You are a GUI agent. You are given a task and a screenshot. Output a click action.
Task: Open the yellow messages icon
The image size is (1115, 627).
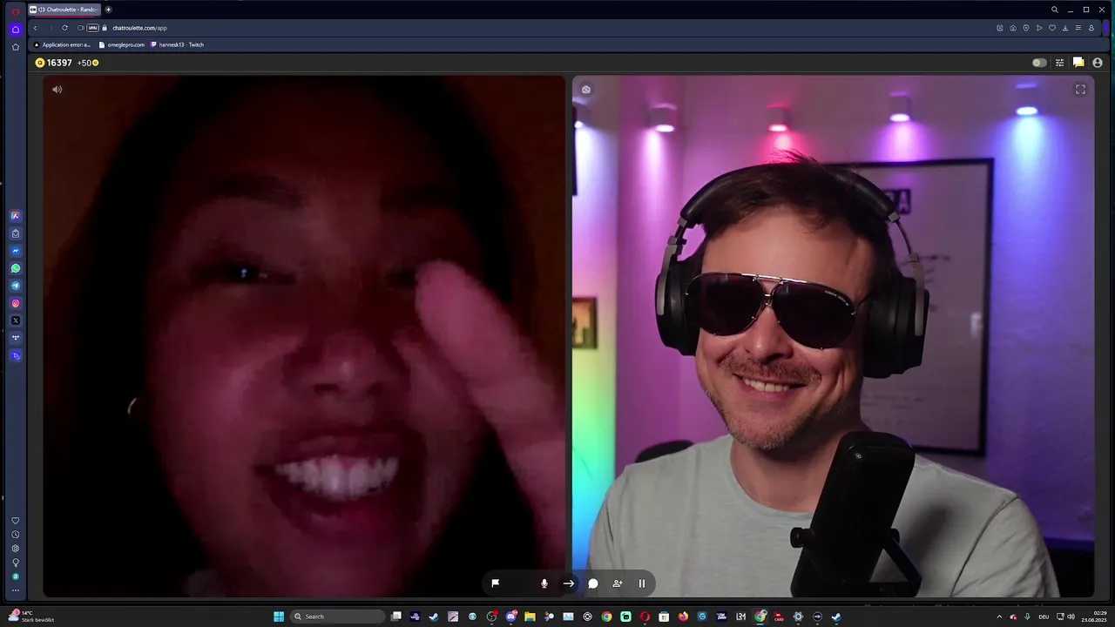(x=1078, y=63)
